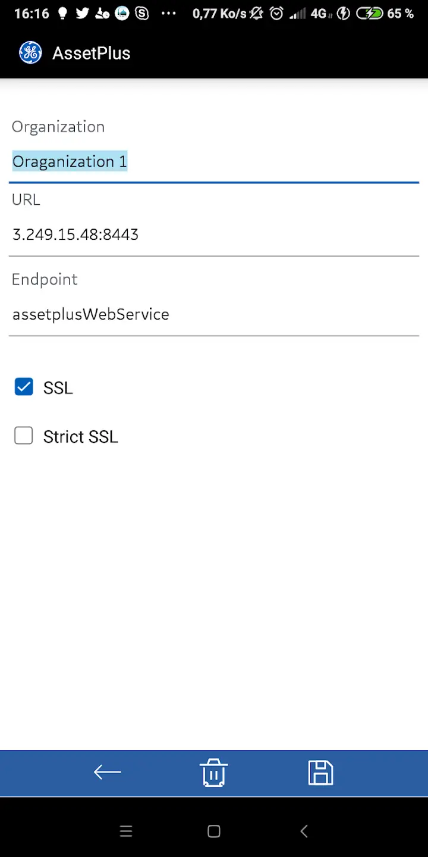The width and height of the screenshot is (428, 857).
Task: Tap the GE logo in the header
Action: pos(30,53)
